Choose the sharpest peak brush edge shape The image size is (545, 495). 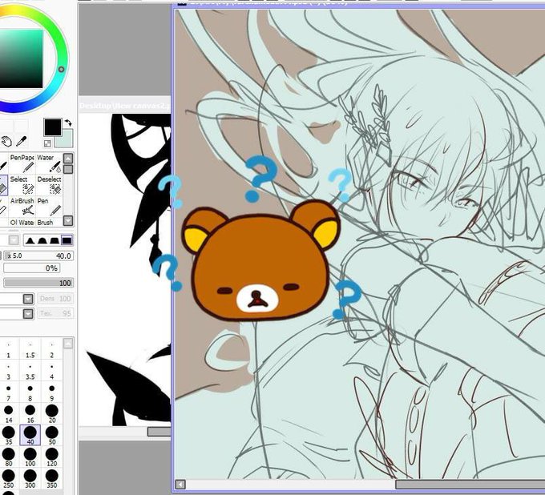point(30,240)
